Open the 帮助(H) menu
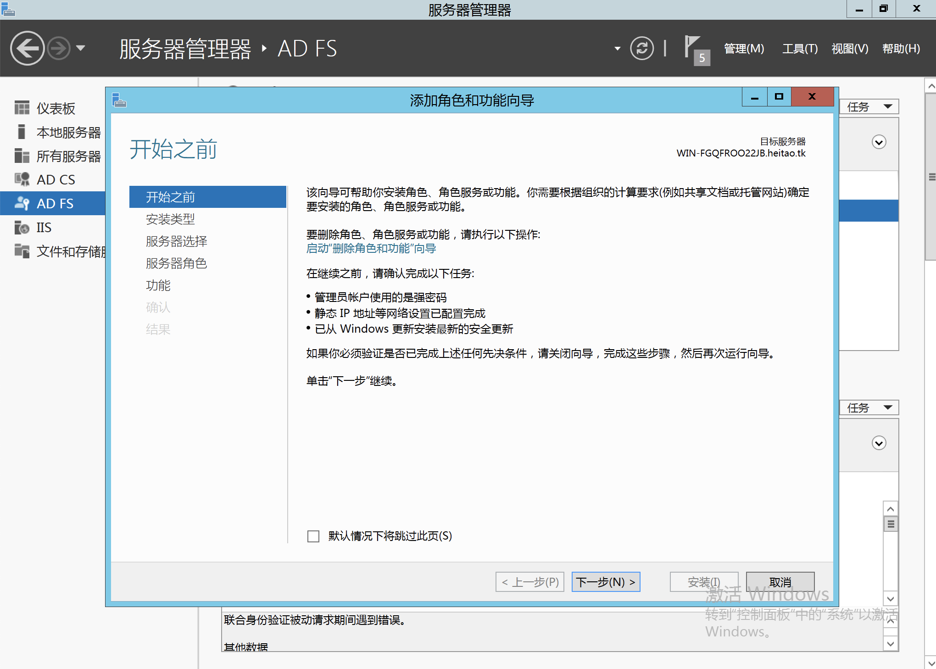The image size is (936, 669). pyautogui.click(x=901, y=49)
